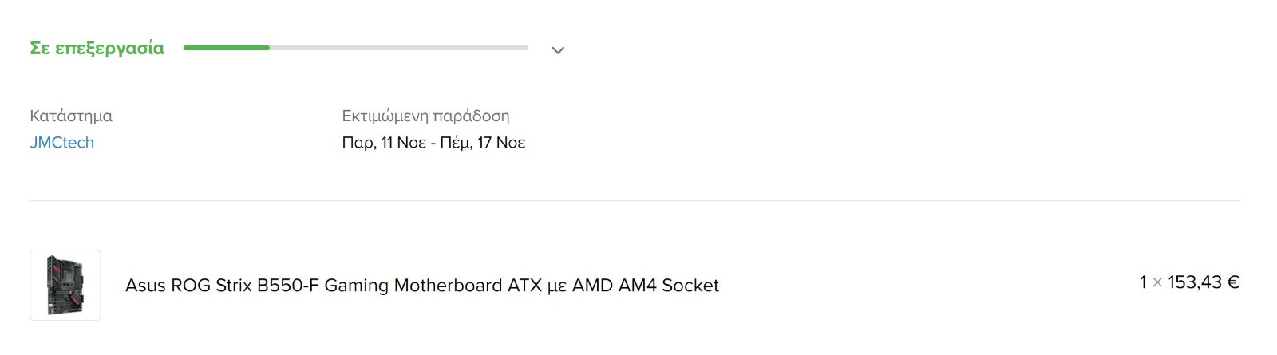This screenshot has height=355, width=1277.
Task: Click the horizontal divider above the product
Action: click(635, 201)
